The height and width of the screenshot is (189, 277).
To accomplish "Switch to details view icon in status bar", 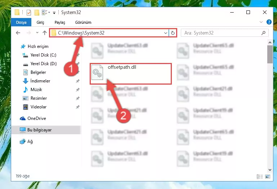I will 259,176.
